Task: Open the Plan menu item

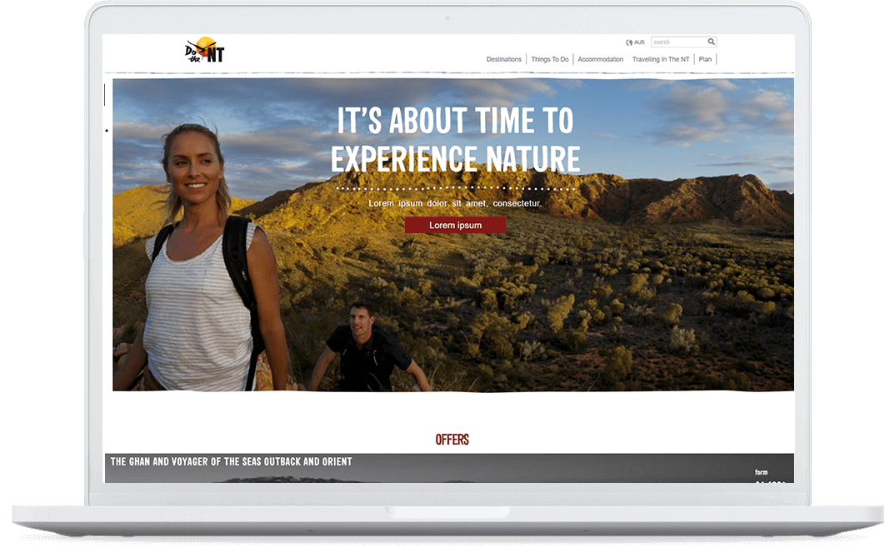Action: pyautogui.click(x=705, y=59)
